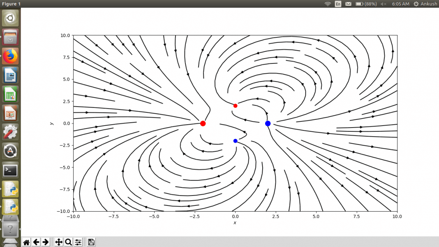Go back to the previous plot view
This screenshot has height=247, width=439.
point(36,242)
